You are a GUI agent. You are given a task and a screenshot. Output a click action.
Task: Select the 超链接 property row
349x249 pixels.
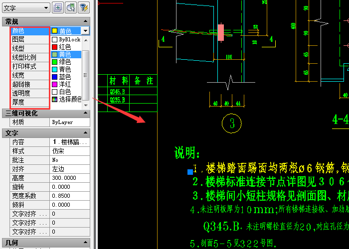click(x=30, y=84)
